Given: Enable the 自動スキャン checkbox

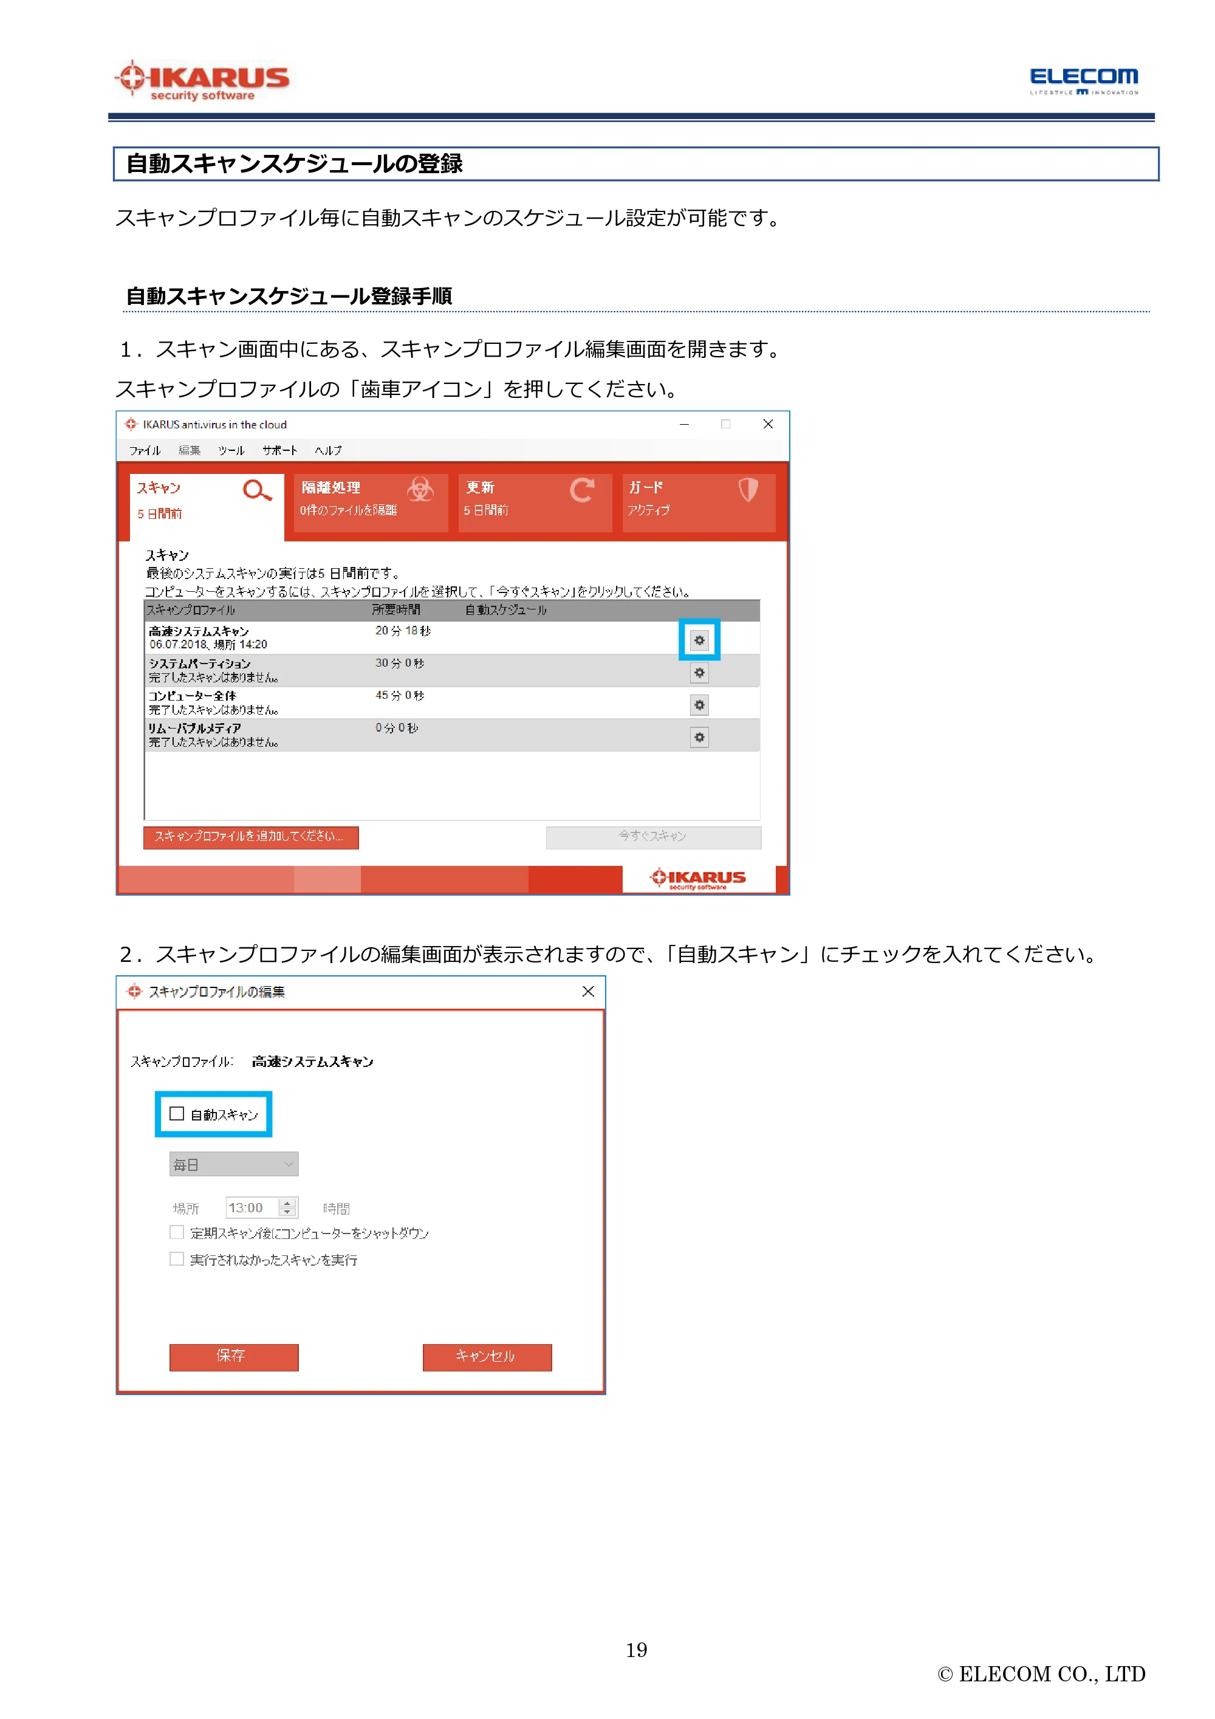Looking at the screenshot, I should (x=177, y=1113).
